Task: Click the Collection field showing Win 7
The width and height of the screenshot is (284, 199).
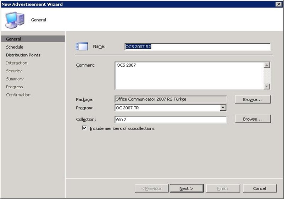Action: pyautogui.click(x=171, y=120)
